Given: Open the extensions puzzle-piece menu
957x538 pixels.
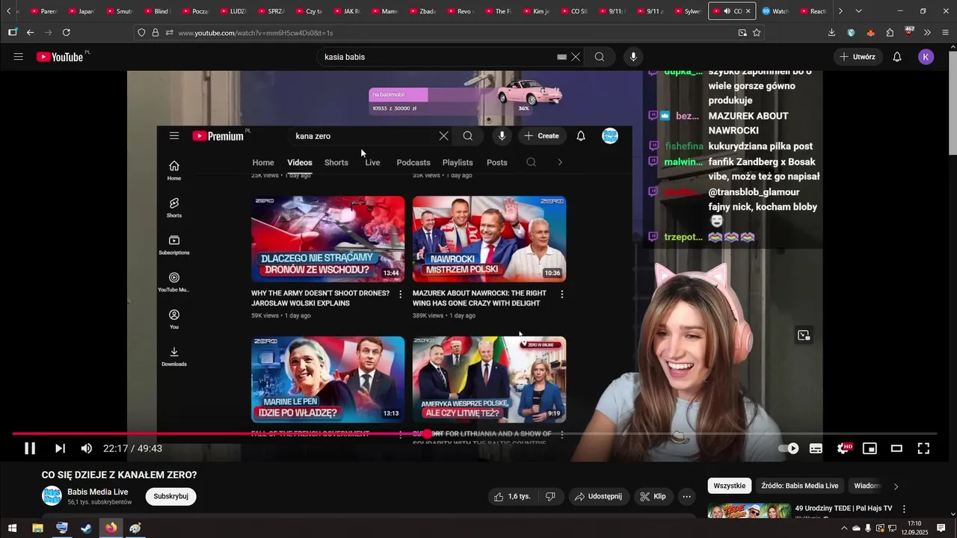Looking at the screenshot, I should pyautogui.click(x=890, y=33).
